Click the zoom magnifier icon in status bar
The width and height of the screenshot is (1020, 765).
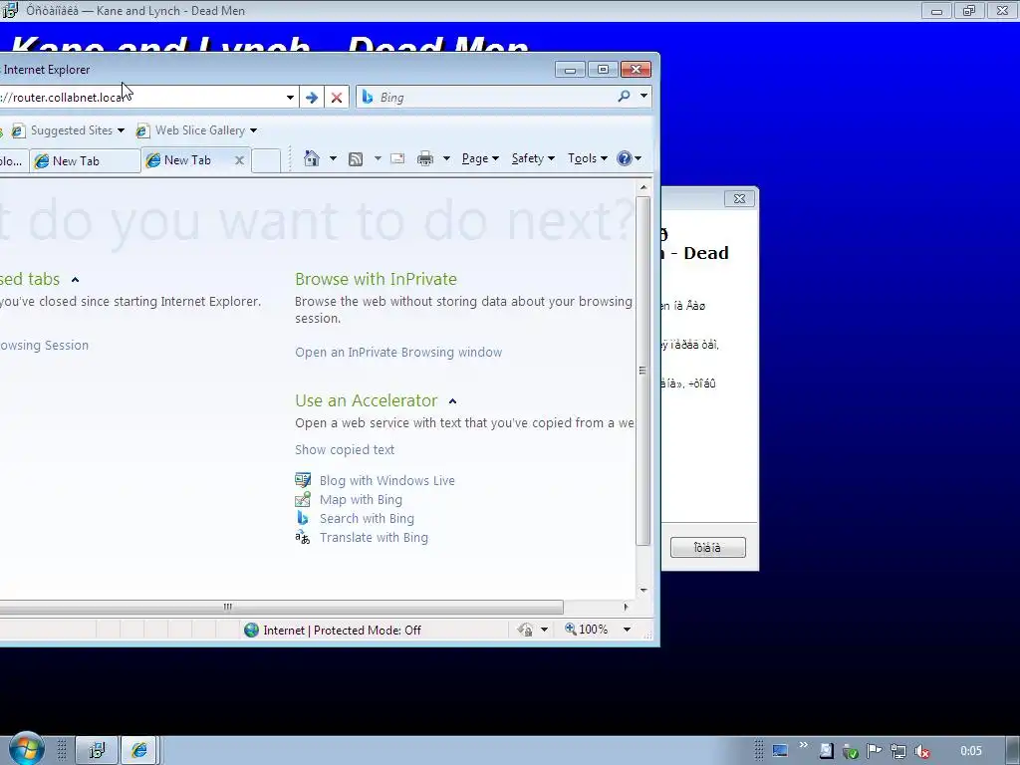[x=570, y=630]
